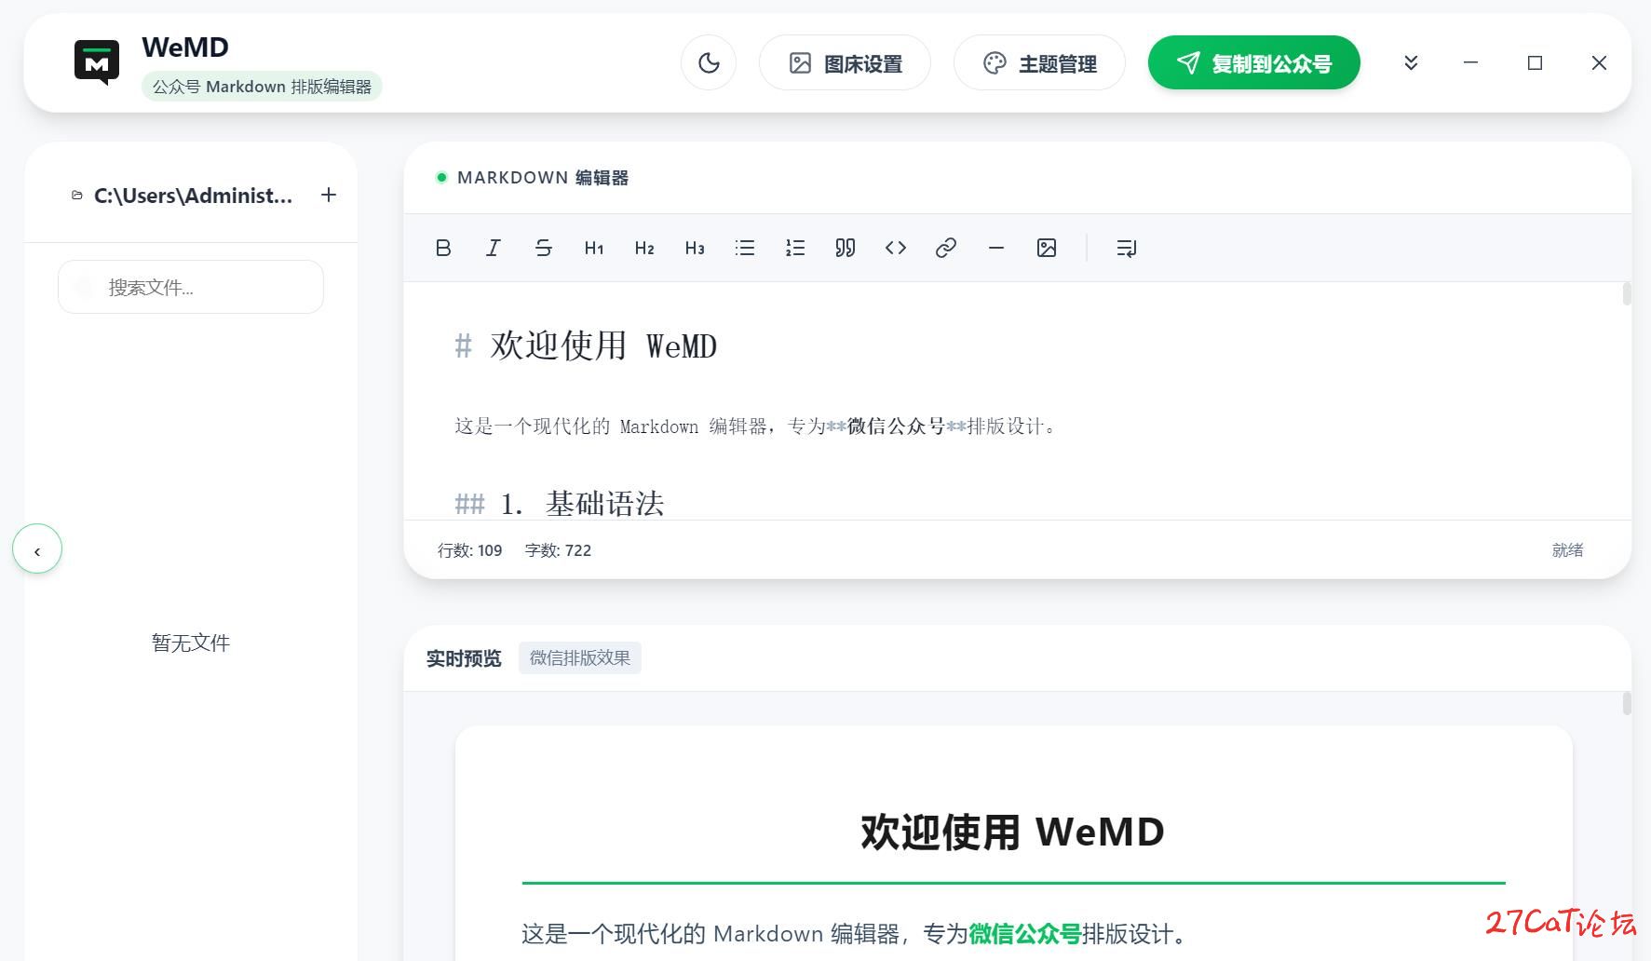Click the 字数: 722 status text

558,550
